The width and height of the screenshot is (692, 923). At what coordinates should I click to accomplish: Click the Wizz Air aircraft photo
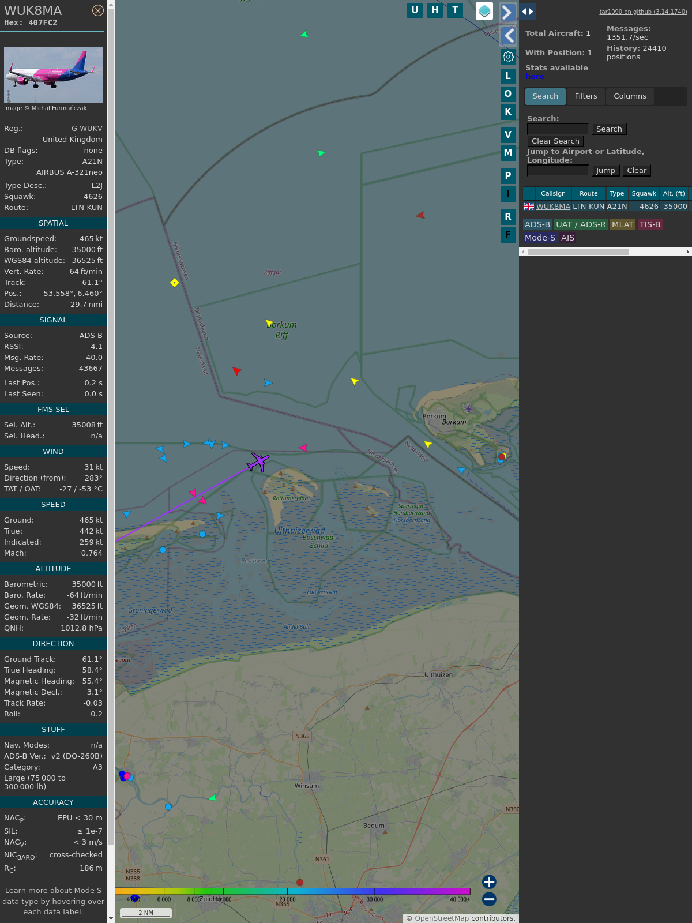pos(53,76)
